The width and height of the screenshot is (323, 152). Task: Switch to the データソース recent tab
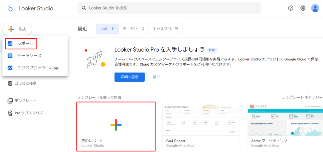coord(134,29)
